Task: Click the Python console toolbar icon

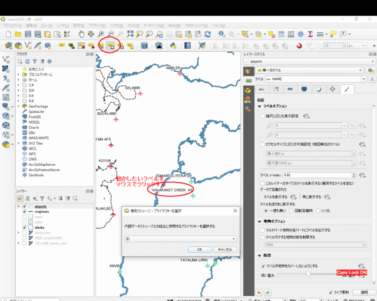Action: 174,45
